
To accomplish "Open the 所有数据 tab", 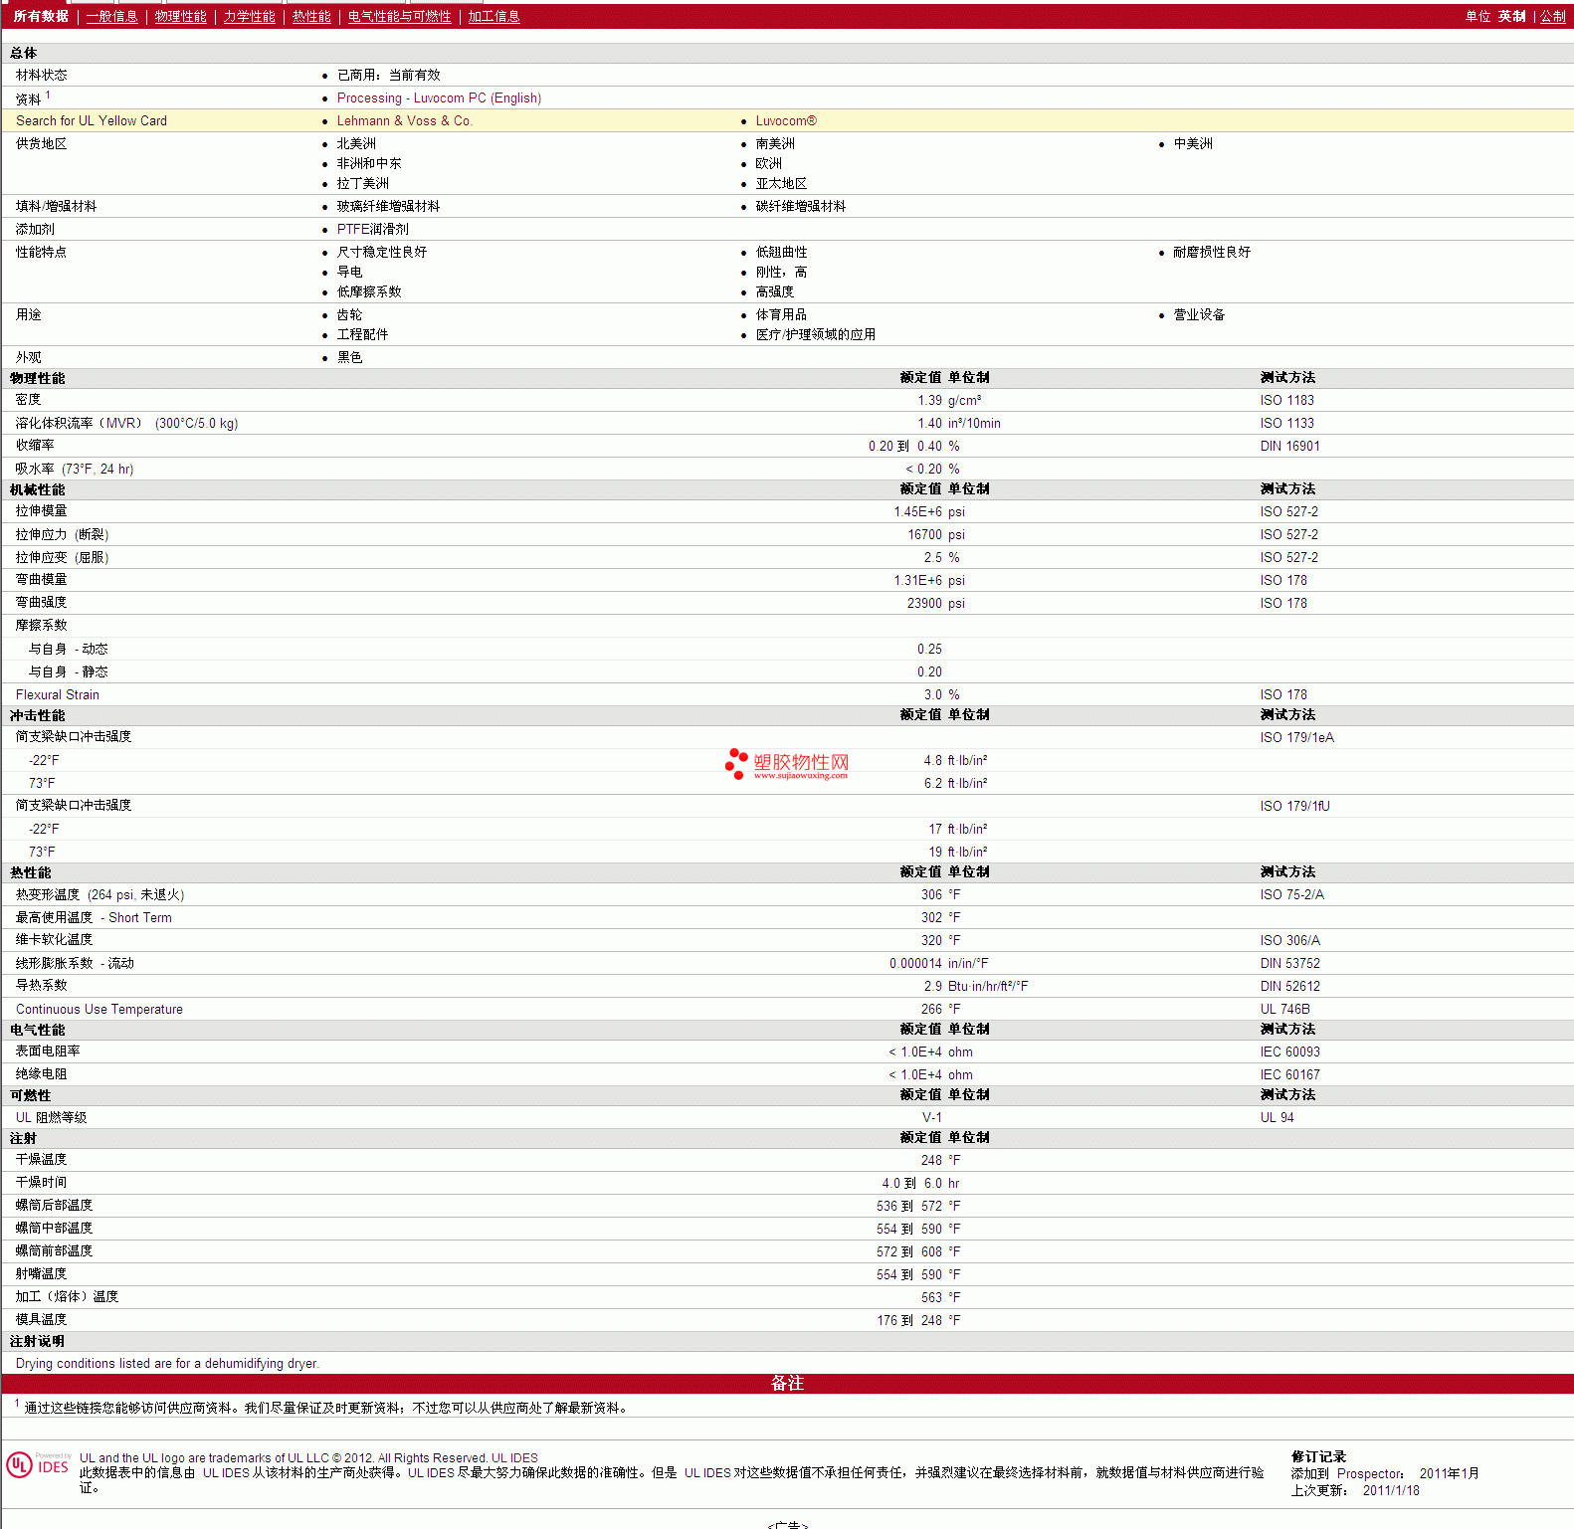I will click(x=41, y=16).
